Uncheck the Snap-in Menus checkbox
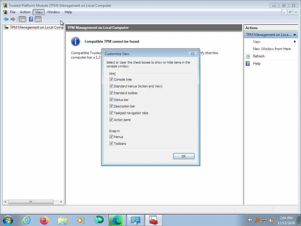The image size is (301, 226). click(111, 137)
